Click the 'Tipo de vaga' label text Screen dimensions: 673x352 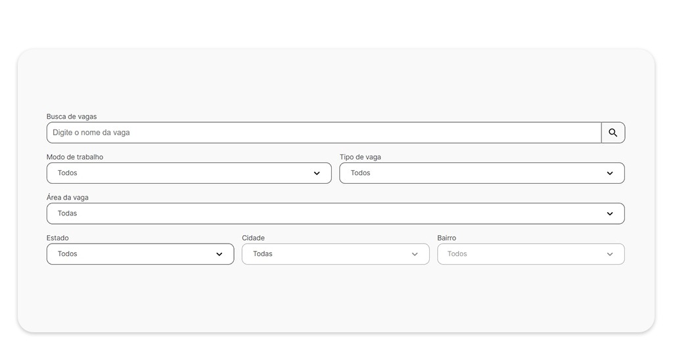coord(360,158)
